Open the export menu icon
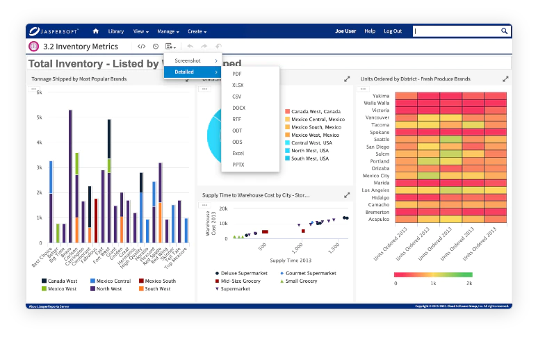This screenshot has width=538, height=337. [170, 47]
